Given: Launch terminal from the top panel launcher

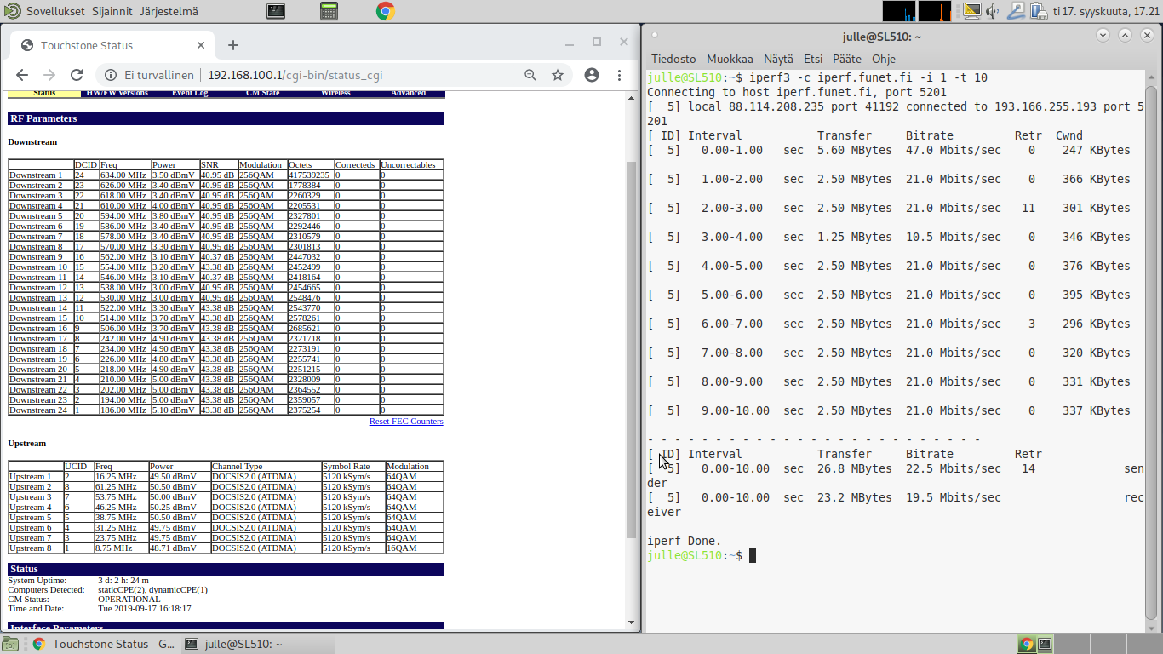Looking at the screenshot, I should click(x=276, y=11).
